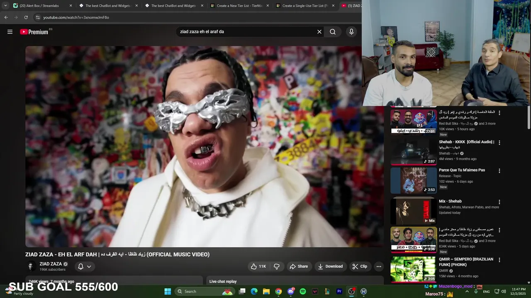Expand notification preferences chevron next to bell
Image resolution: width=531 pixels, height=298 pixels.
pos(89,267)
